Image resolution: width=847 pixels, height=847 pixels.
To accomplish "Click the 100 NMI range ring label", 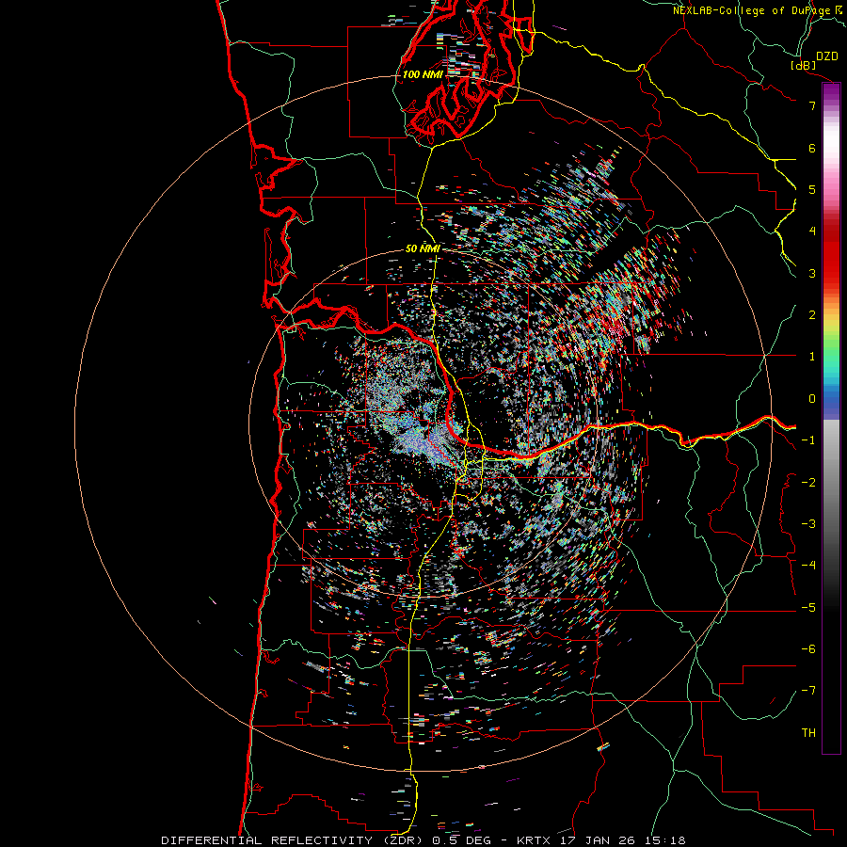I will 422,74.
